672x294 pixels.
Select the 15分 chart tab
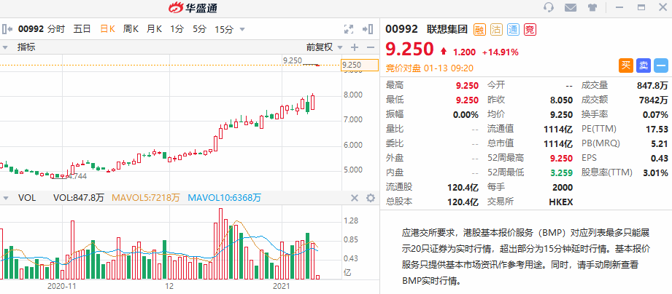pyautogui.click(x=224, y=29)
